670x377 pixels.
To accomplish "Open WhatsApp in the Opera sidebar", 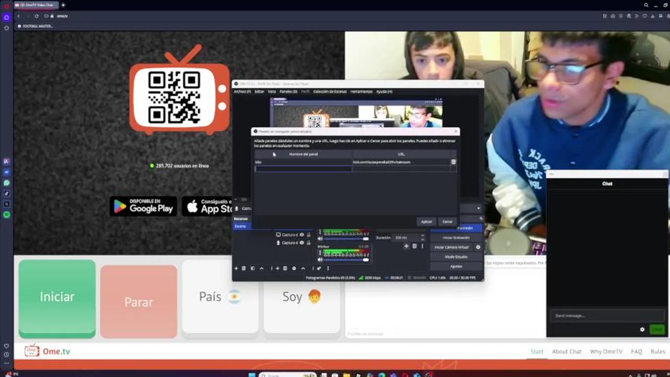I will (x=6, y=183).
